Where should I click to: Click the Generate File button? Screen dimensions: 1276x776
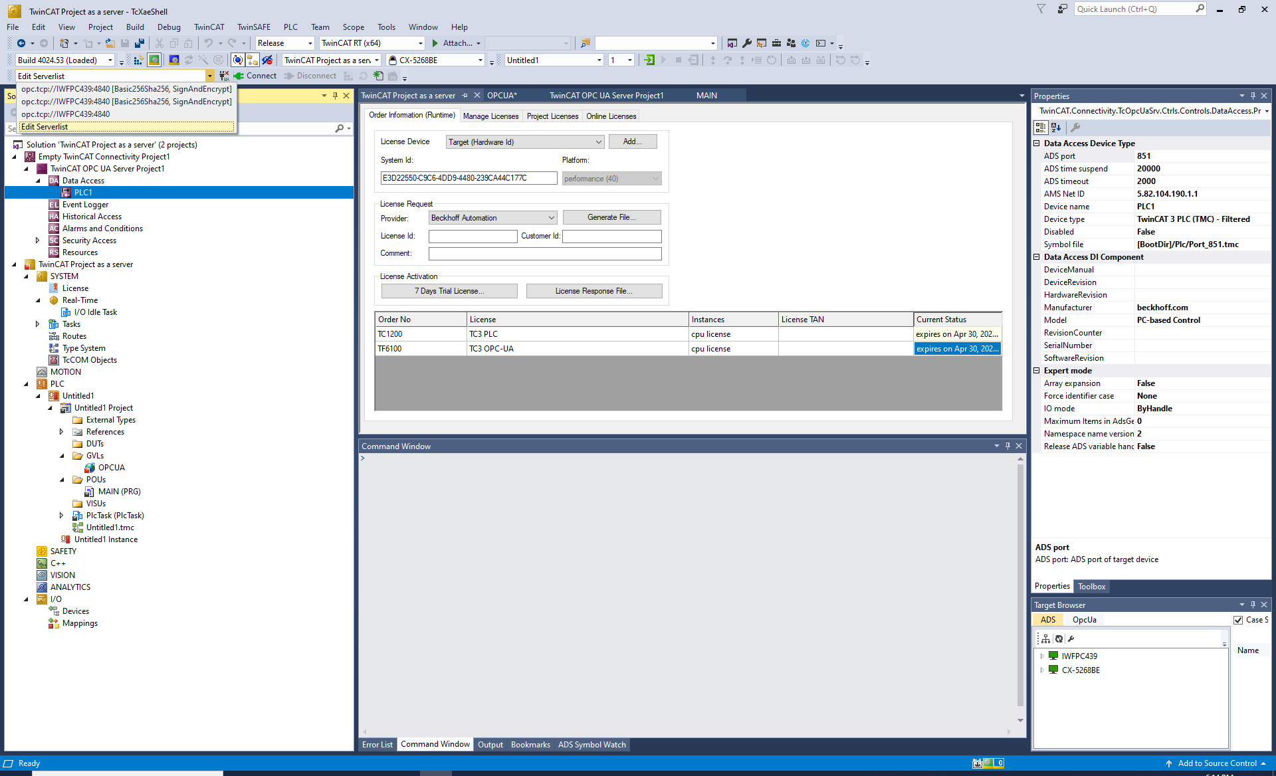coord(611,217)
